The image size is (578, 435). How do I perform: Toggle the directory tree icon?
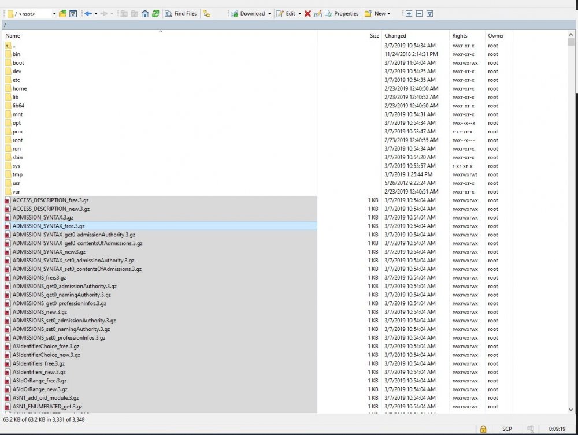(207, 14)
